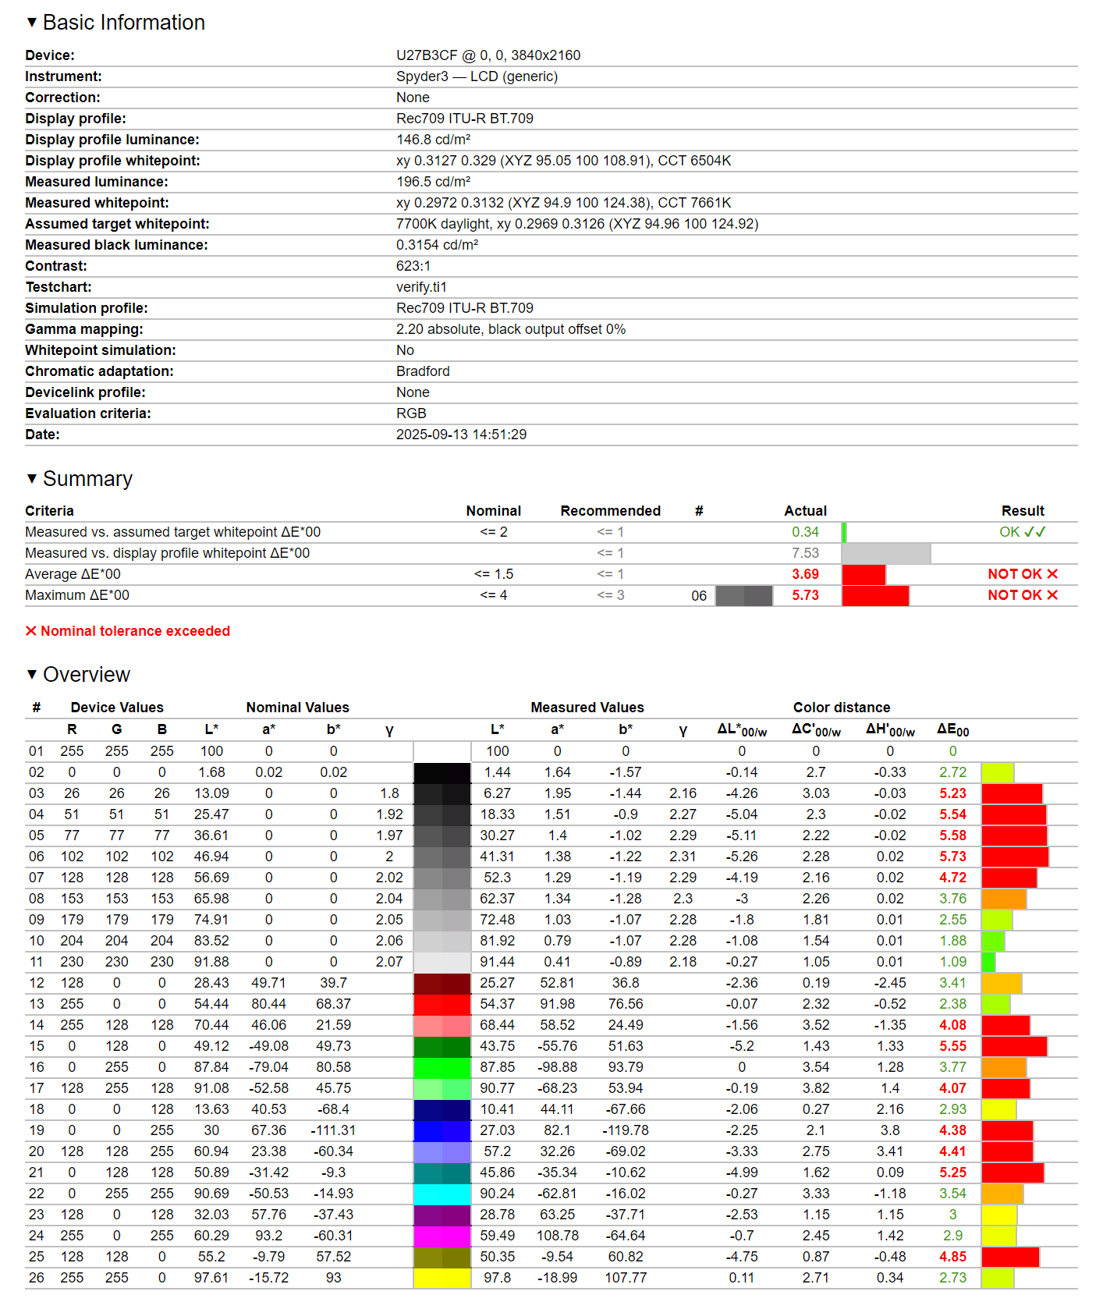Click the NOT OK cross for Average ΔE*00
The height and width of the screenshot is (1302, 1103).
[x=1052, y=574]
